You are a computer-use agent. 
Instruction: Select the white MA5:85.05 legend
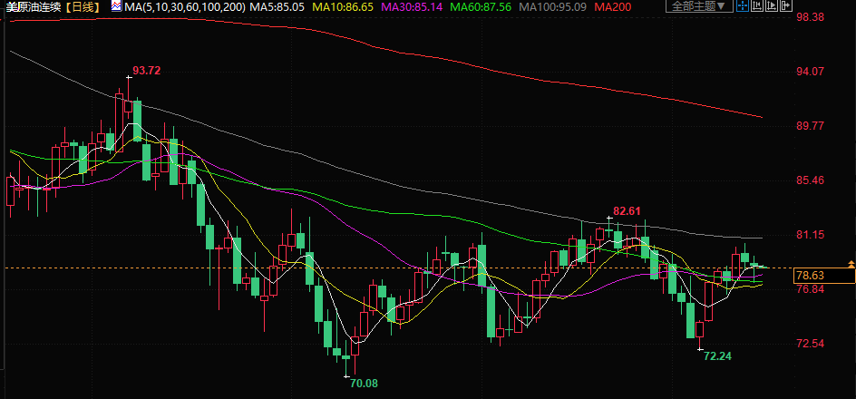(x=277, y=7)
